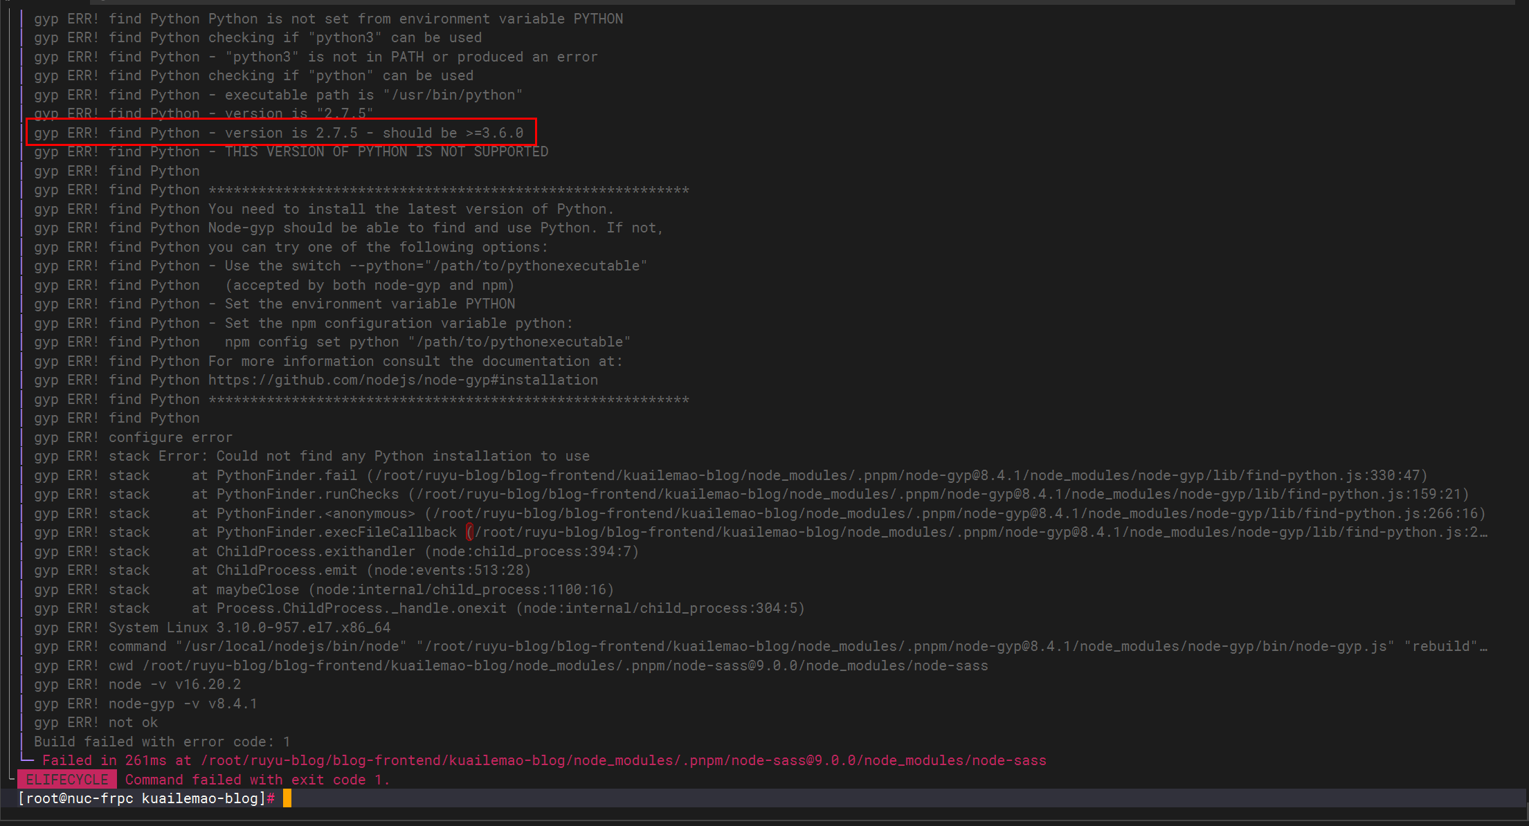Click 'ChildProcess.emit (node:events:513:28)' line
This screenshot has width=1529, height=826.
point(282,570)
